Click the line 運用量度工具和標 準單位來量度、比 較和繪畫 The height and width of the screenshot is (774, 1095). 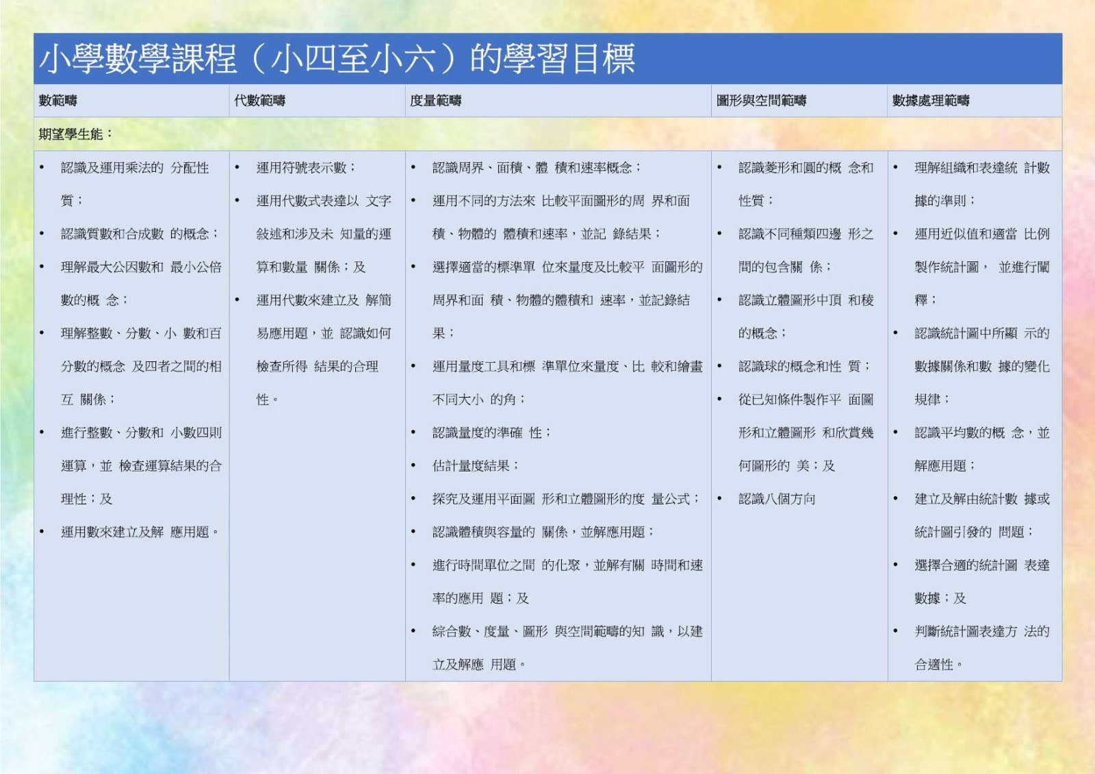tap(567, 366)
